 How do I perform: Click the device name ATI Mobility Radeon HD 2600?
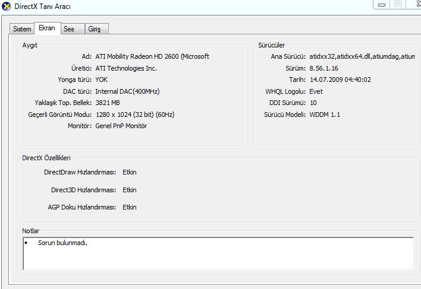coord(152,56)
